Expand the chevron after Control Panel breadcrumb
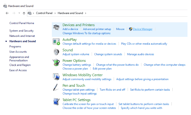This screenshot has width=191, height=115. click(x=55, y=13)
